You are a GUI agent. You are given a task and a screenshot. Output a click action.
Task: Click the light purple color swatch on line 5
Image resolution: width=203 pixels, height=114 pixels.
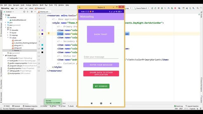coord(42,30)
